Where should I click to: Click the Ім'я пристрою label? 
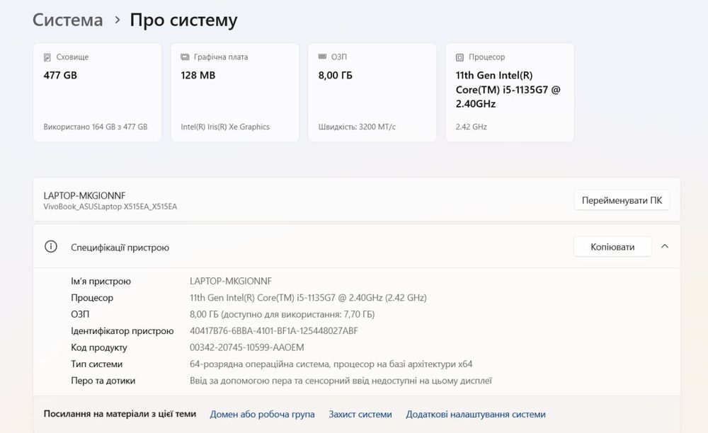tap(101, 281)
